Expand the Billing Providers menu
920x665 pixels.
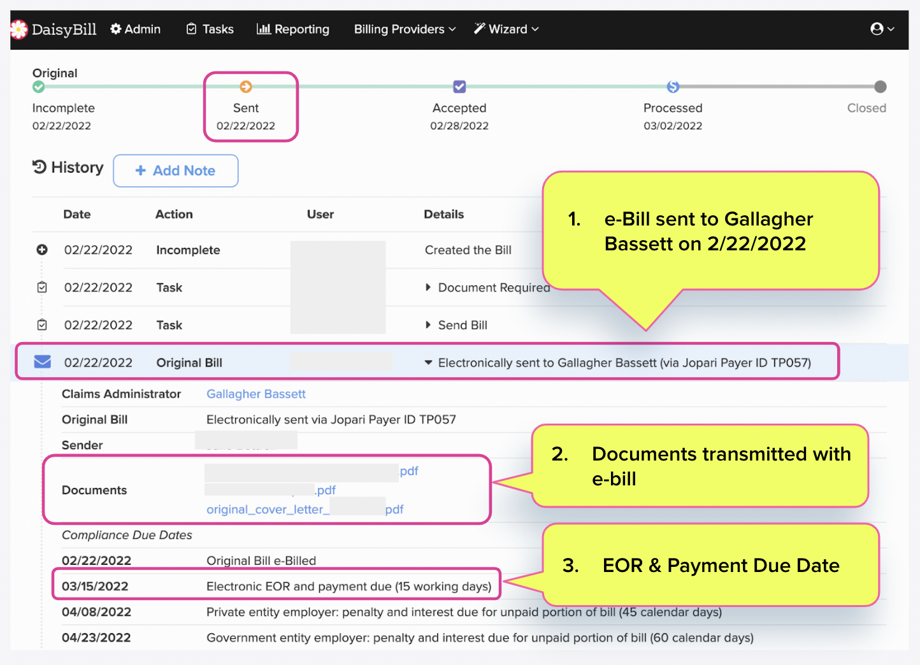[405, 29]
